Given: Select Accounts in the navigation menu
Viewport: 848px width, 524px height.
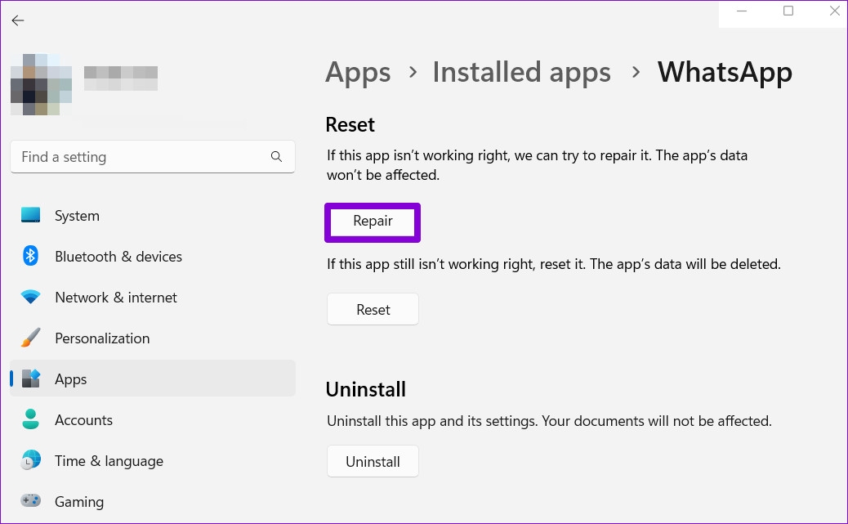Looking at the screenshot, I should pos(83,419).
